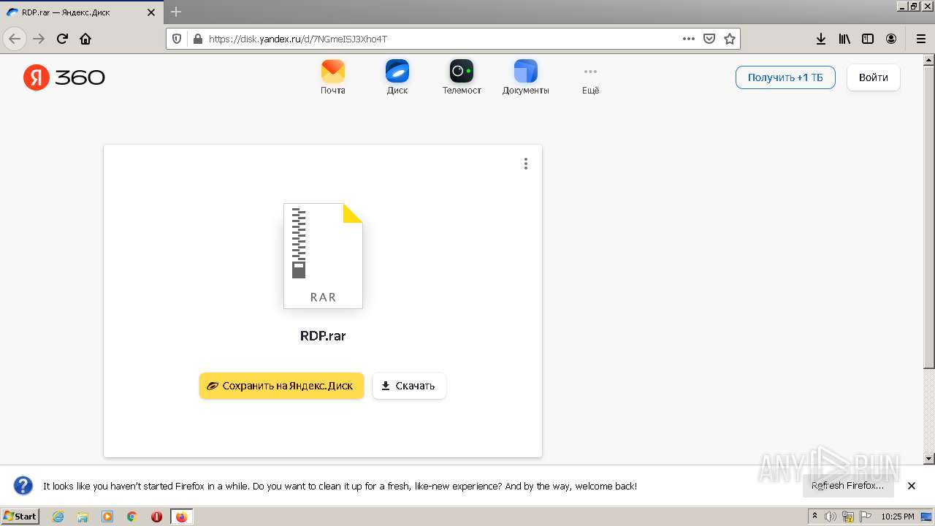Open the Windows Start menu

pyautogui.click(x=20, y=516)
